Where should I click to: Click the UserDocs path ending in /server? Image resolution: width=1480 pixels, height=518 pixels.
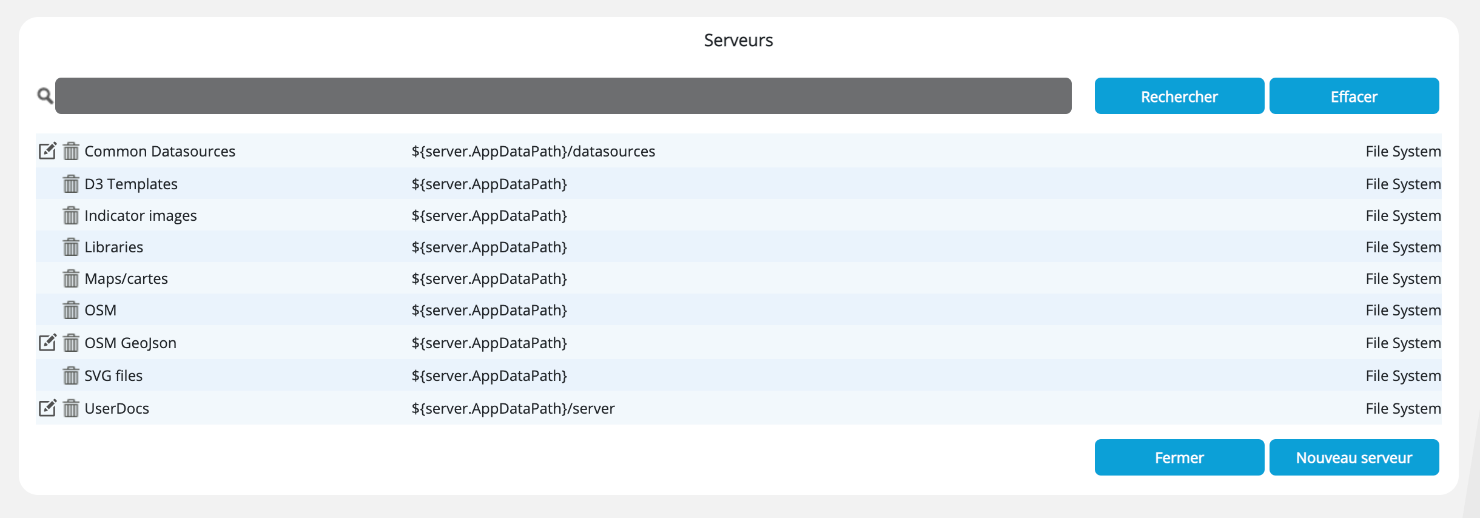513,408
